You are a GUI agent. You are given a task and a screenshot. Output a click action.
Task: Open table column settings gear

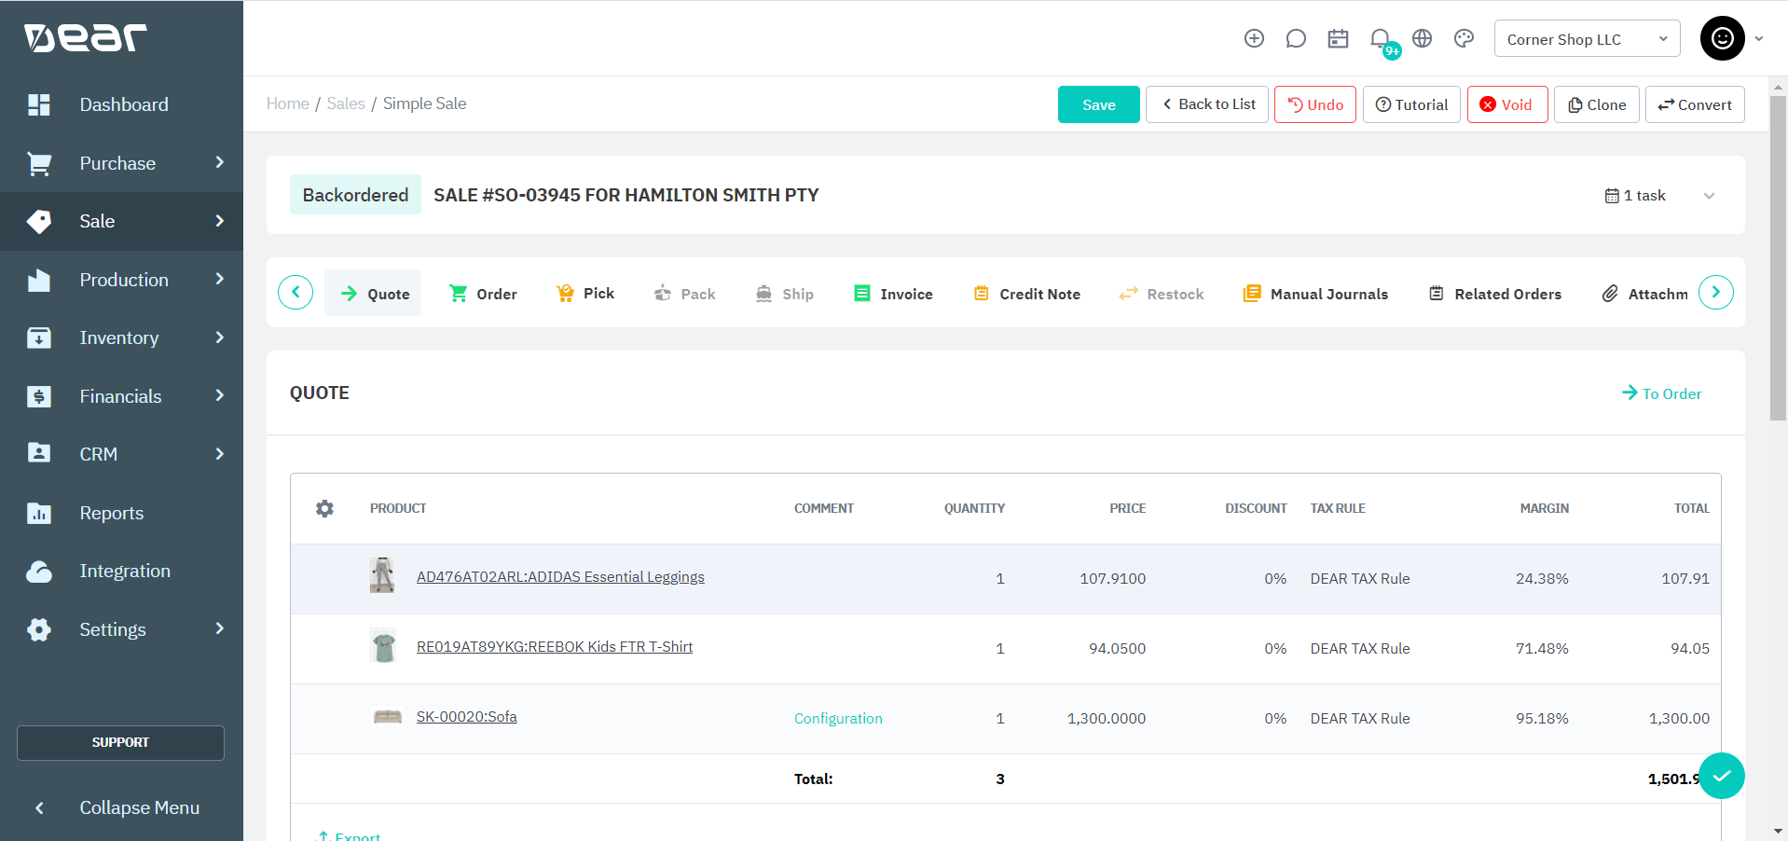point(324,508)
